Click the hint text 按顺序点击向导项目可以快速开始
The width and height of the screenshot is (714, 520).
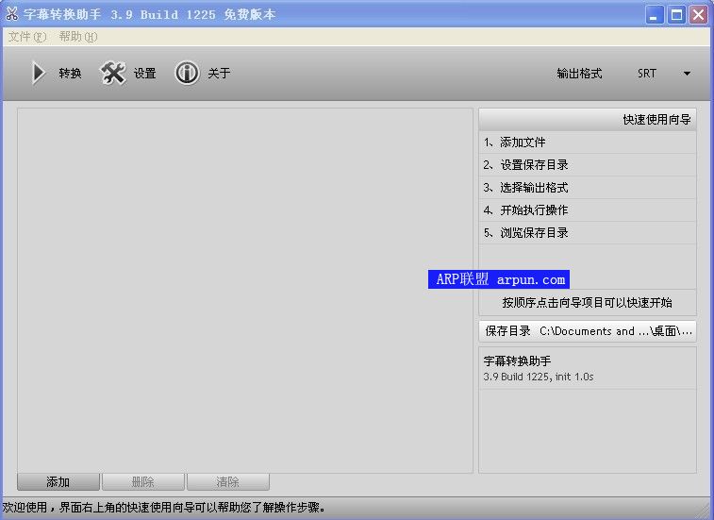click(587, 303)
